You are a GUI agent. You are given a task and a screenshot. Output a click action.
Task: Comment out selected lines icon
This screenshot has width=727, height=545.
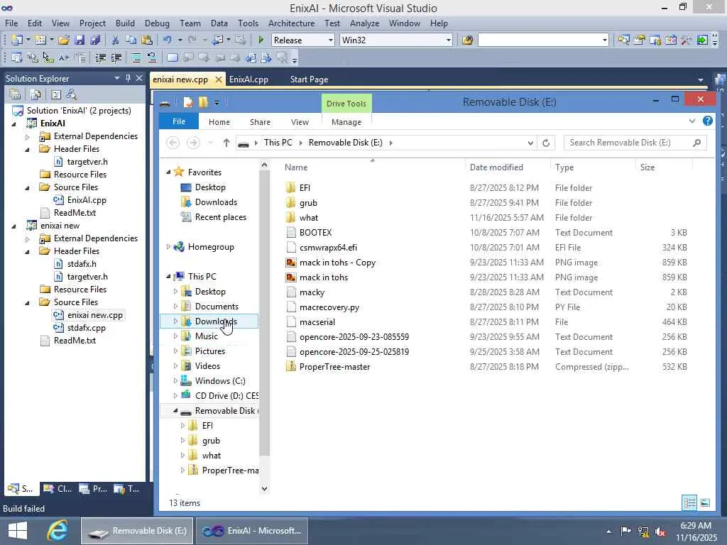[x=136, y=58]
